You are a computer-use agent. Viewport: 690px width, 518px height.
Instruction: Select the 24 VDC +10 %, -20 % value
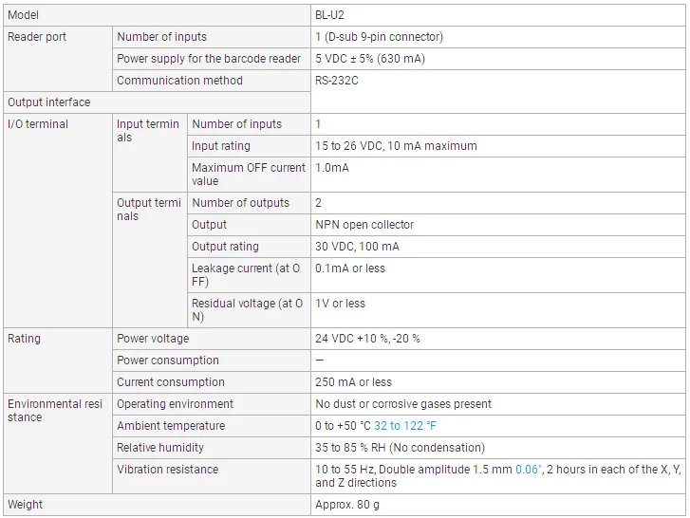367,339
